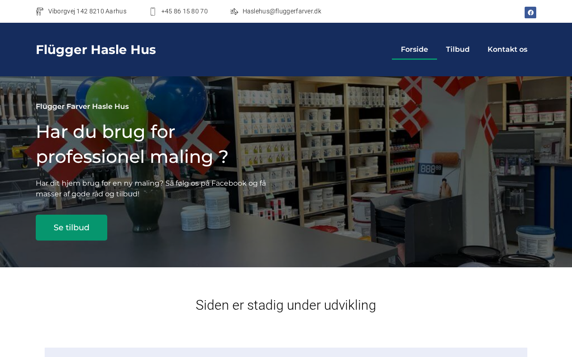Click the Facebook advice paragraph text

[x=151, y=189]
